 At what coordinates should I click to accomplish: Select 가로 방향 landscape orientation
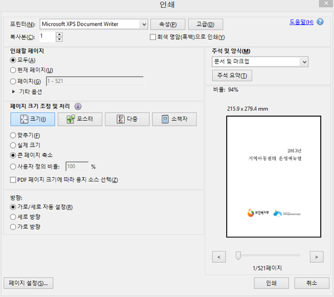[13, 227]
